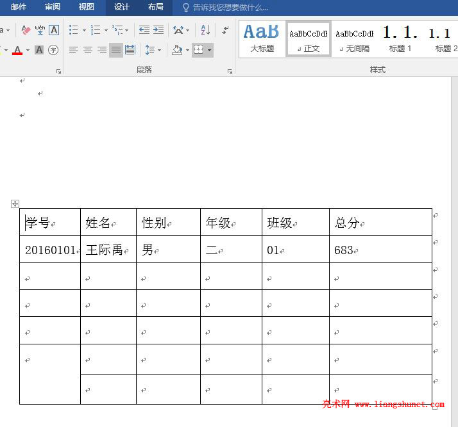Expand line spacing dropdown arrow
The image size is (458, 427).
pos(160,51)
